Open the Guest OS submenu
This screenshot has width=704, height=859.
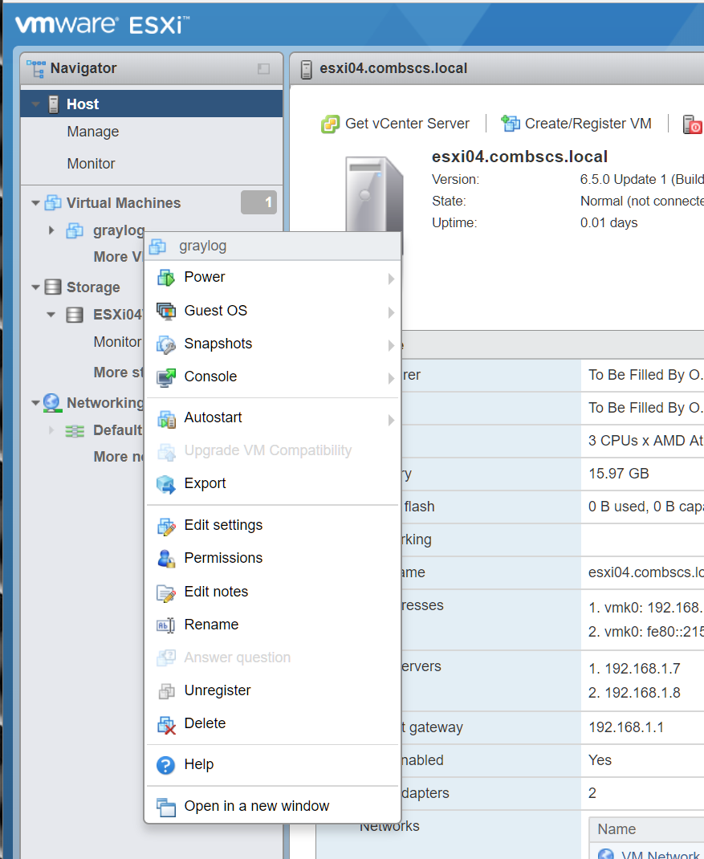[x=273, y=311]
